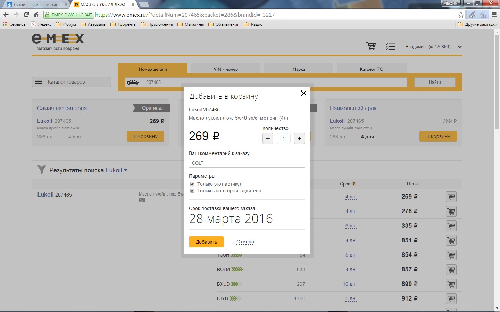Open 'Каталог товаров' menu

(72, 82)
